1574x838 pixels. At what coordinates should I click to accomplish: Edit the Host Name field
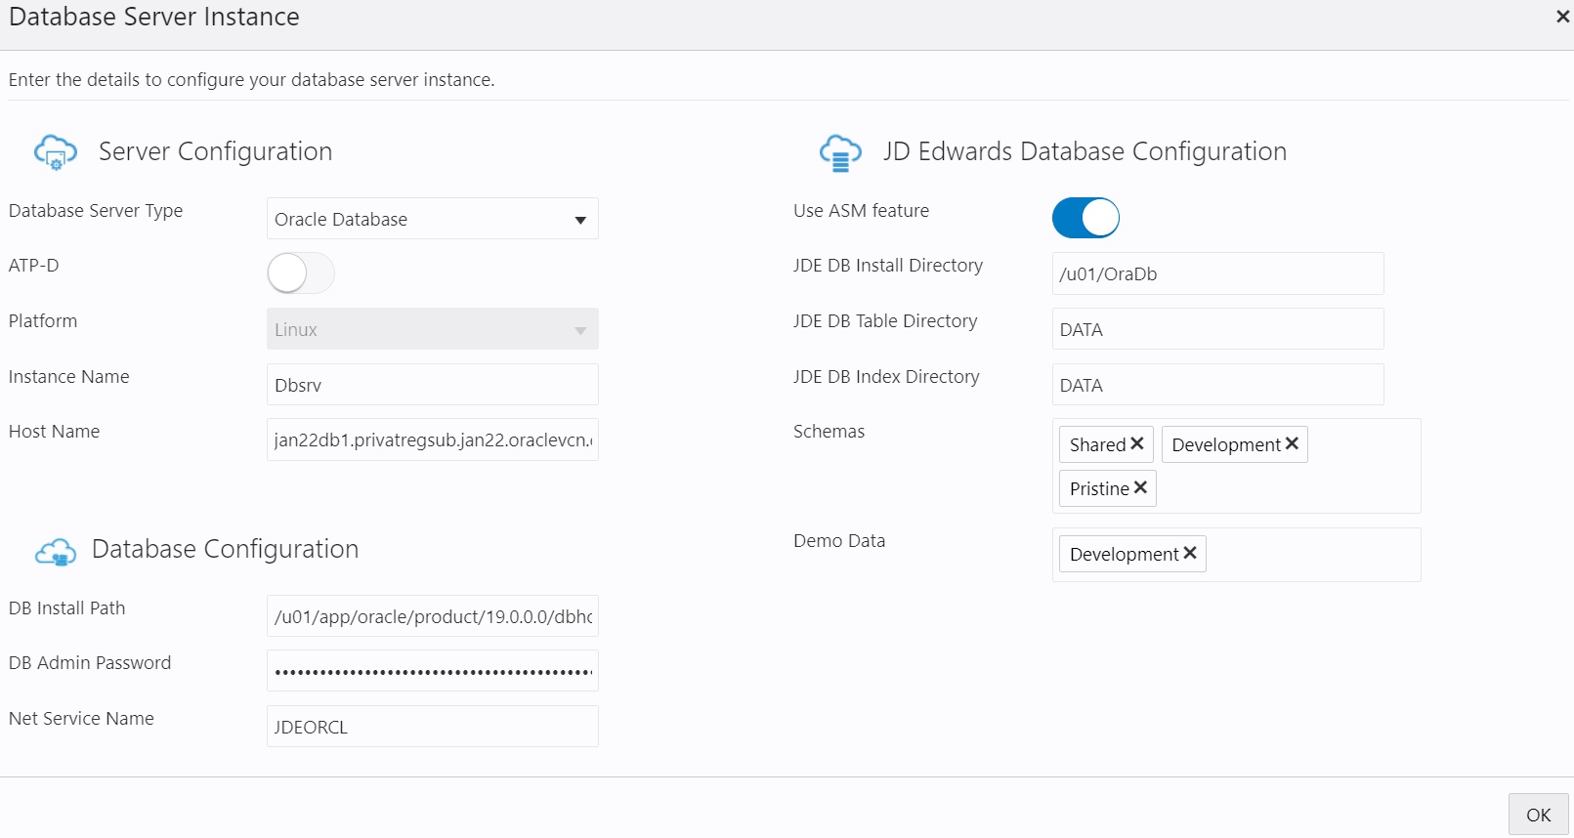[432, 440]
